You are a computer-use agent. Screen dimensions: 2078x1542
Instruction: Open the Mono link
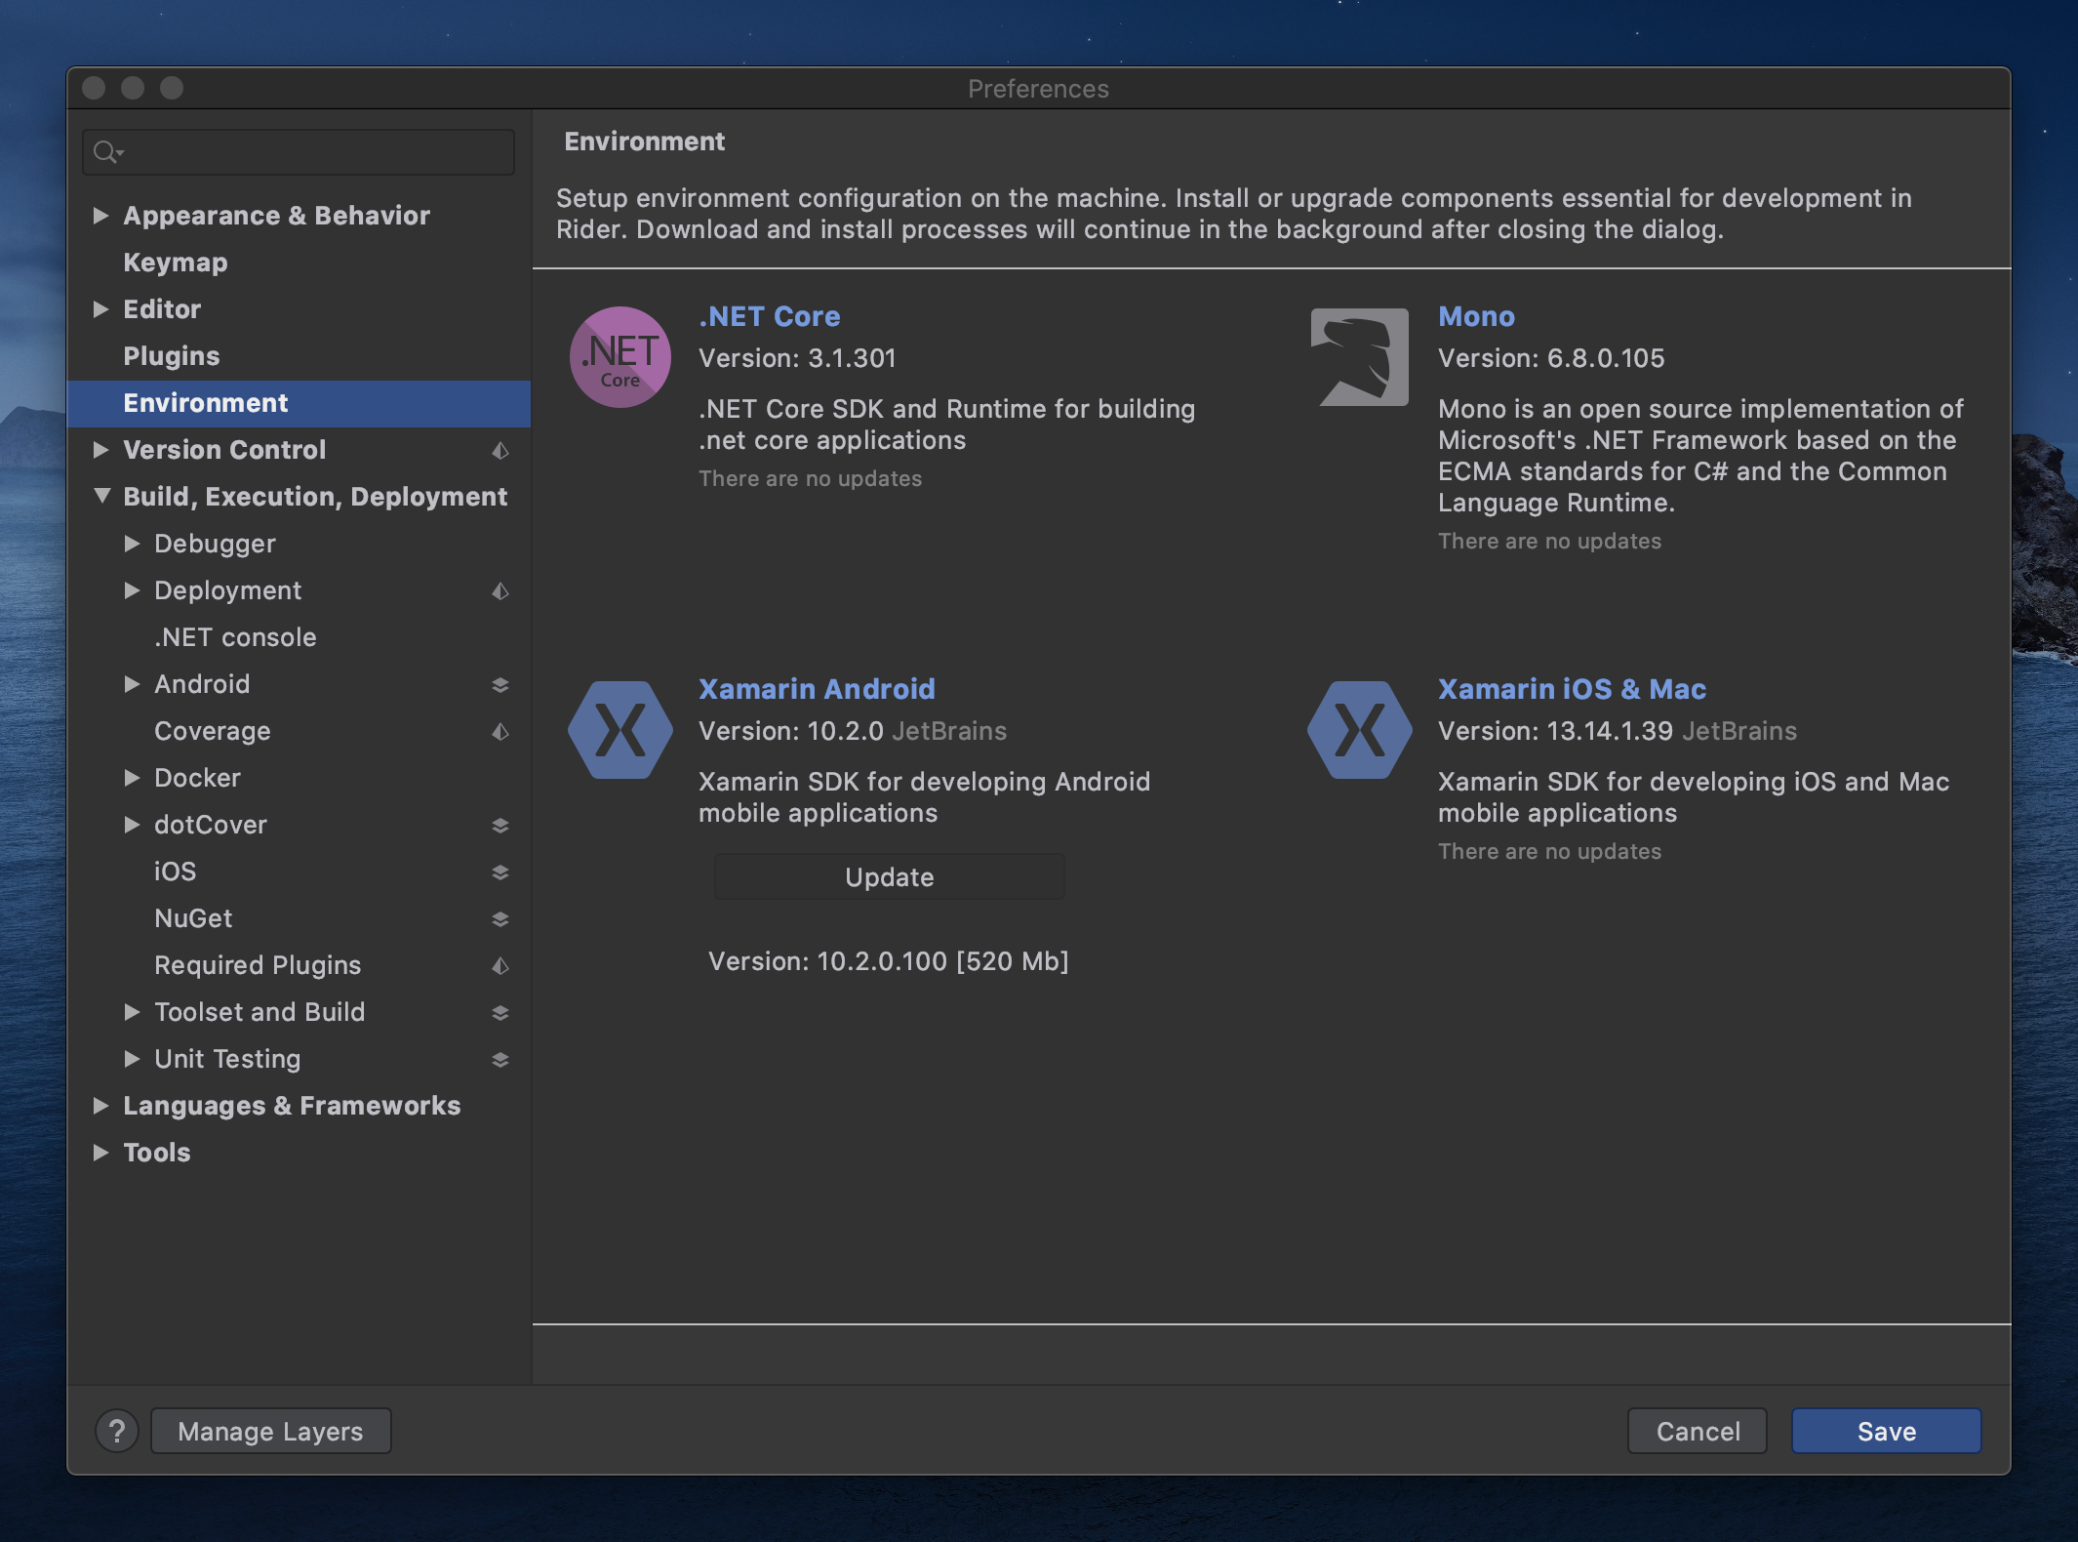(1476, 316)
